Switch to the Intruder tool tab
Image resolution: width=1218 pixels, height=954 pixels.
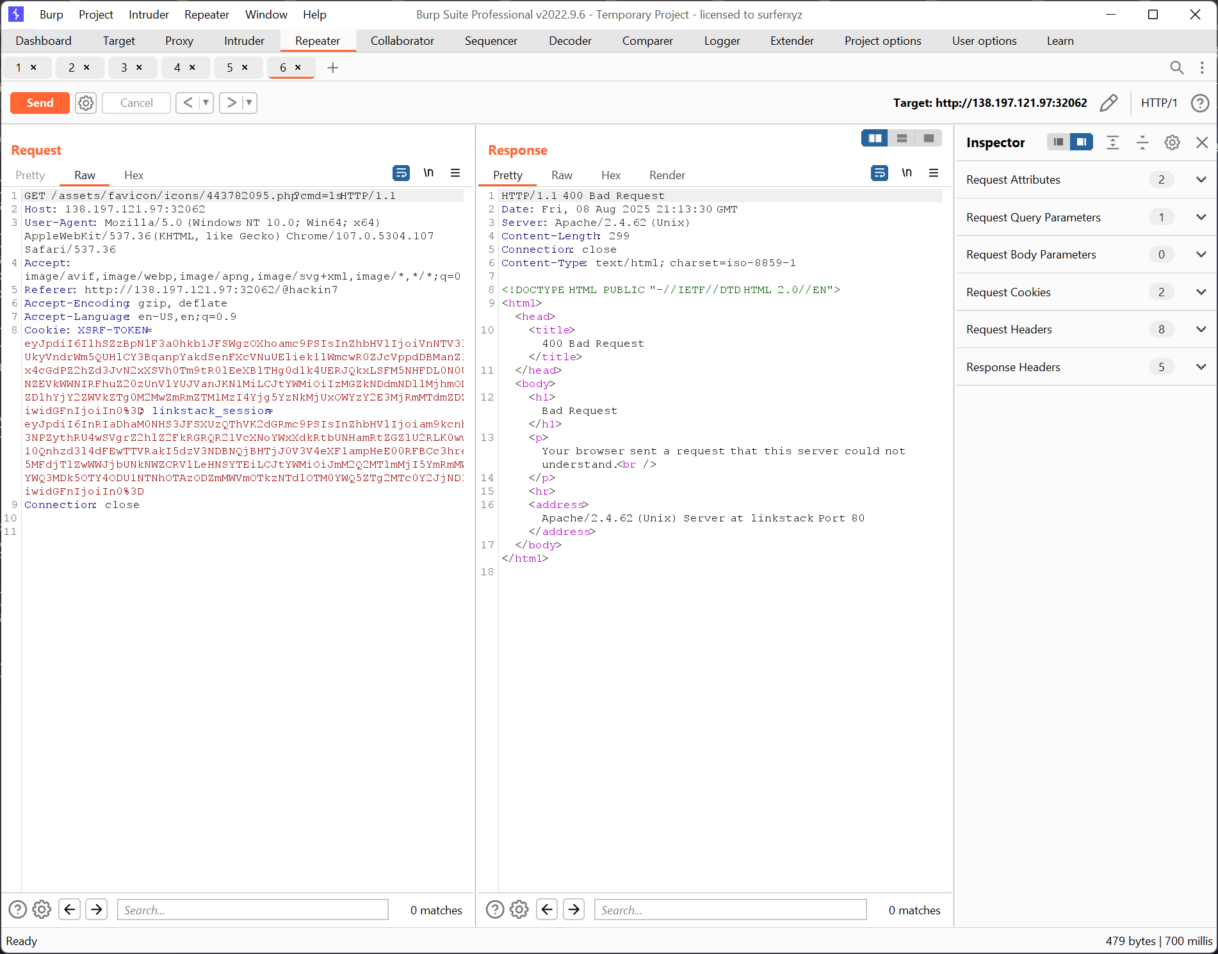244,41
